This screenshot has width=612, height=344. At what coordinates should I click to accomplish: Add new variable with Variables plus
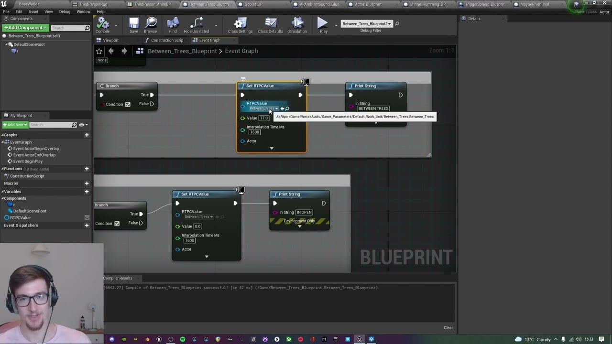pyautogui.click(x=87, y=192)
